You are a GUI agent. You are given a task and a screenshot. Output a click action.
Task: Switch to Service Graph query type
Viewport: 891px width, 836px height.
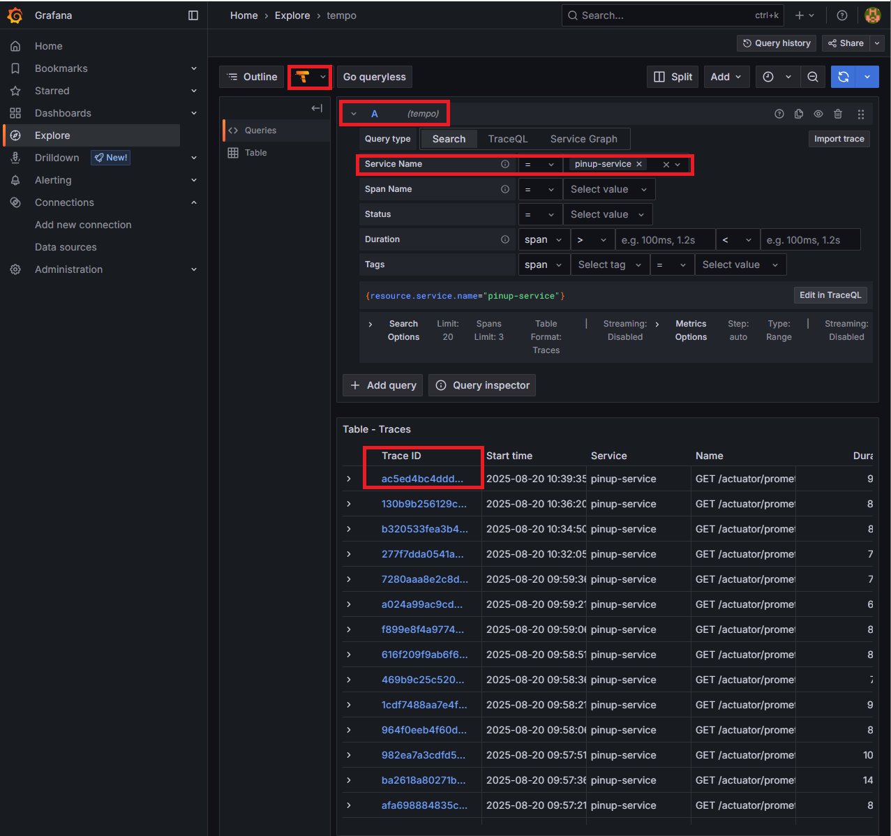click(x=584, y=139)
